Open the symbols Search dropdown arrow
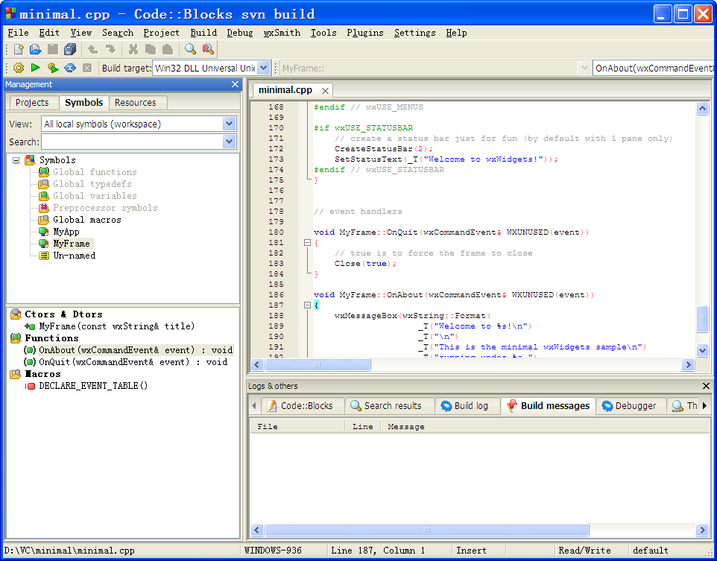Image resolution: width=717 pixels, height=561 pixels. point(229,142)
